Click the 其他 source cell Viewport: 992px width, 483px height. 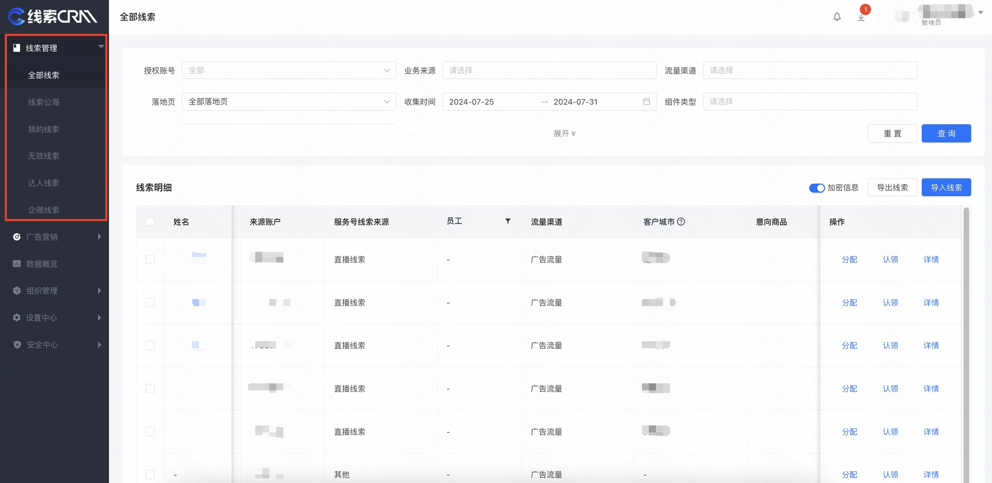coord(342,474)
